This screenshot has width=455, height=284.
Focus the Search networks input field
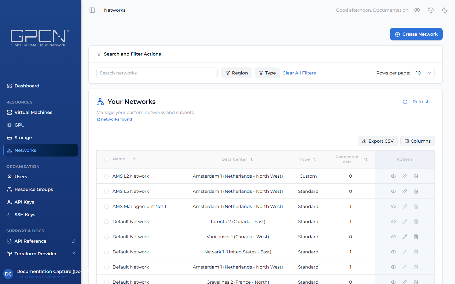pos(157,73)
